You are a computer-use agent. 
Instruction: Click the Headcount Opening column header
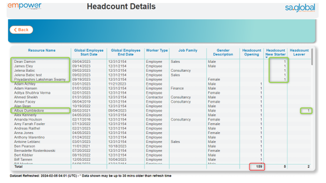[251, 52]
